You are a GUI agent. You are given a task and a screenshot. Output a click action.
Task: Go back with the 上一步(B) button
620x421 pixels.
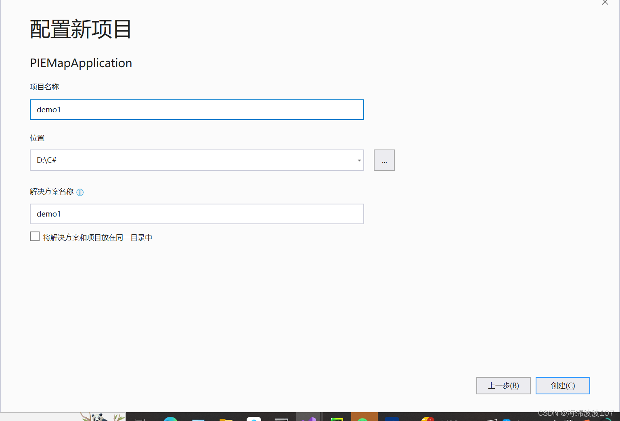tap(503, 386)
